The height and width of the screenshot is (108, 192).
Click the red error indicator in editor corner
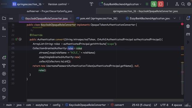point(182,24)
